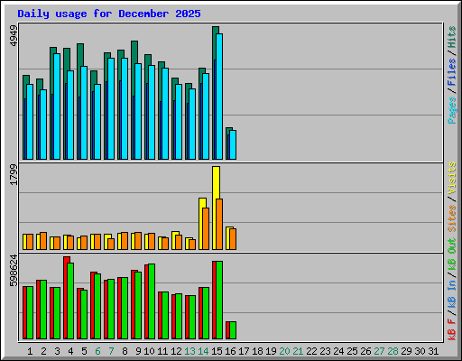This screenshot has height=361, width=462.
Task: Click the cyan Pages bar for day 16
Action: point(233,144)
